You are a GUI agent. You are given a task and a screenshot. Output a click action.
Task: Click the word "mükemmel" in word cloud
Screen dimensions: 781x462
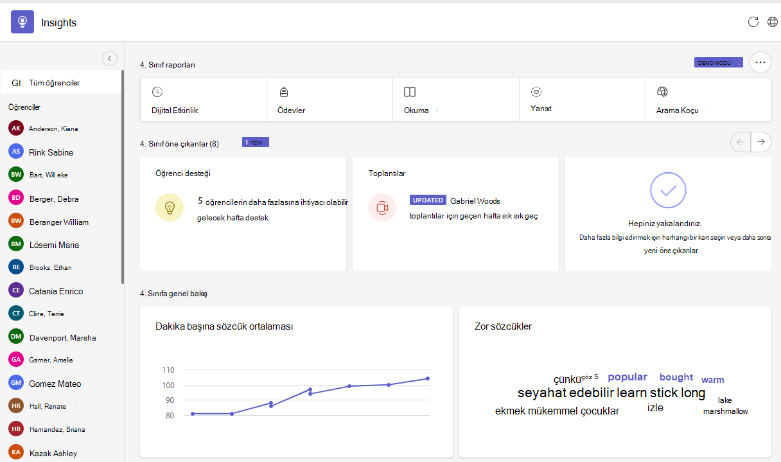point(552,411)
